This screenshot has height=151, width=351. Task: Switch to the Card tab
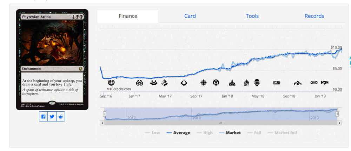190,16
